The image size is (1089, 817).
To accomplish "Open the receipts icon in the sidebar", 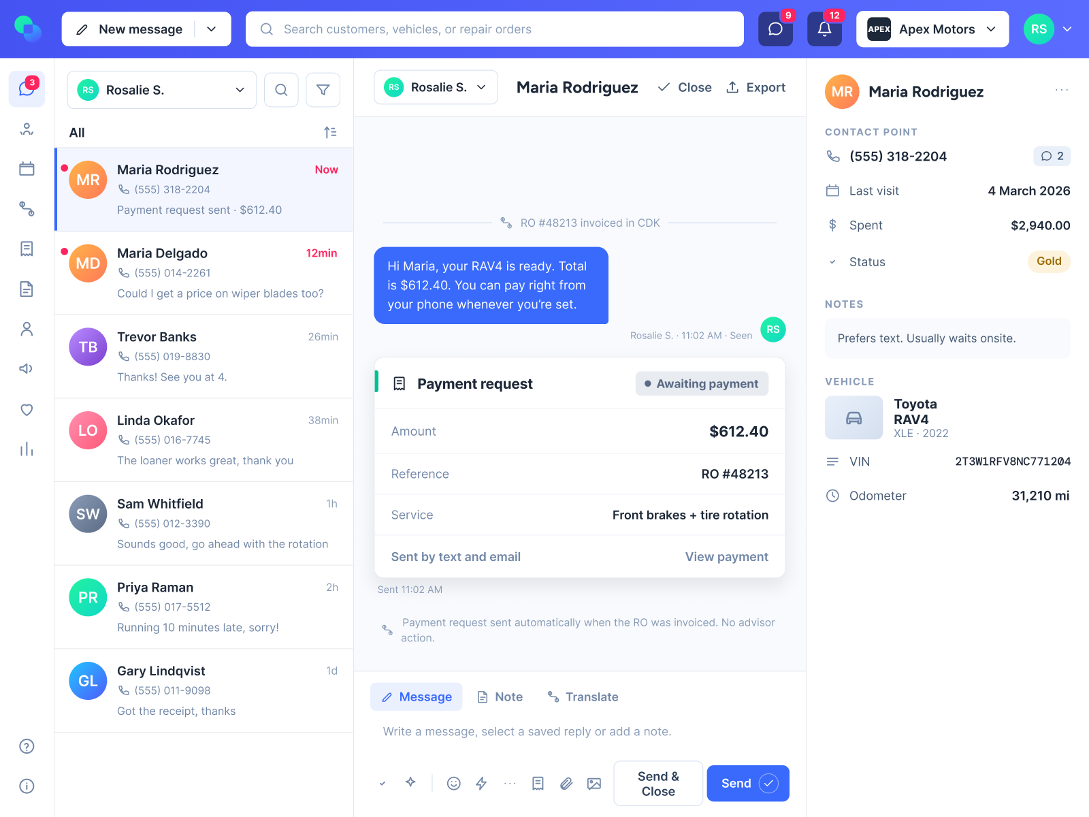I will 27,249.
